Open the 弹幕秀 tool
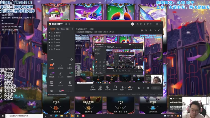Viewport: 210px width, 118px height. [x=70, y=84]
